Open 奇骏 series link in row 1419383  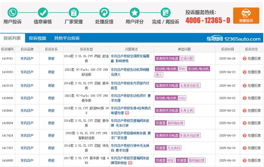[51, 72]
